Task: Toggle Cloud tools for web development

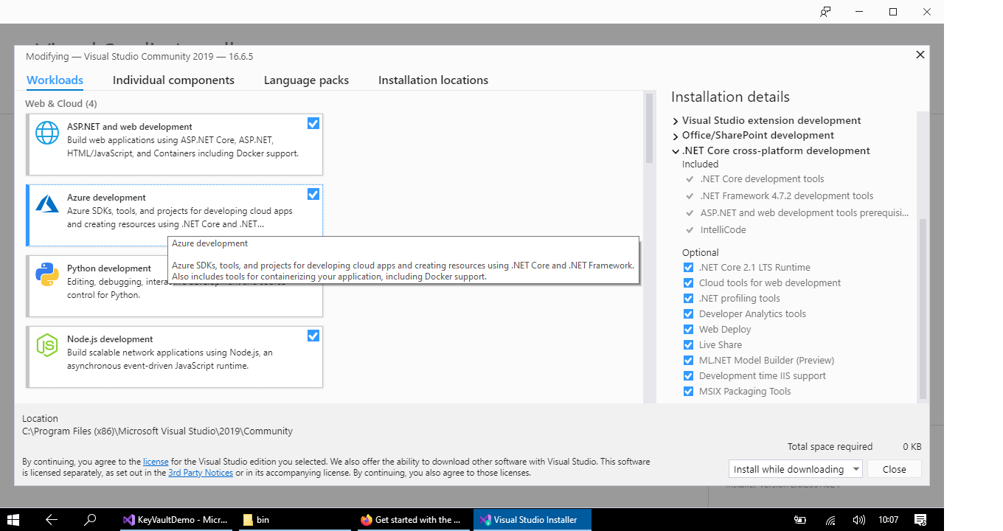Action: tap(688, 282)
